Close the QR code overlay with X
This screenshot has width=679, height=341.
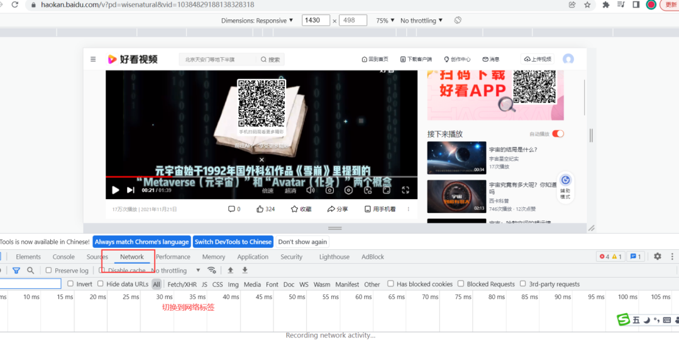click(262, 160)
